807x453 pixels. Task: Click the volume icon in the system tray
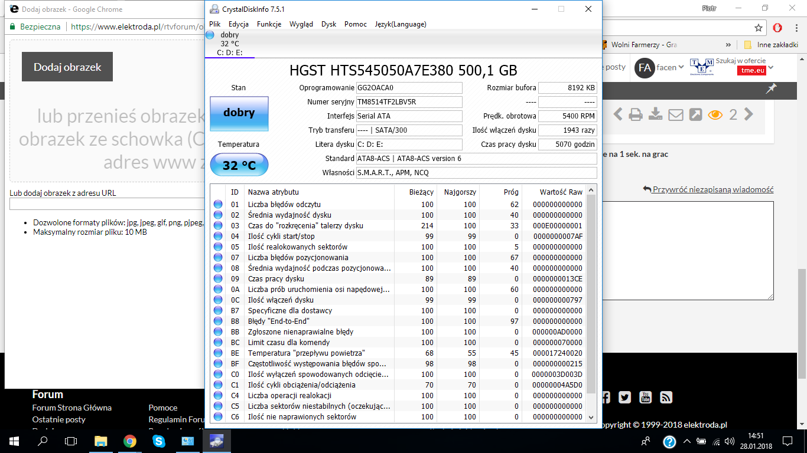pyautogui.click(x=730, y=441)
